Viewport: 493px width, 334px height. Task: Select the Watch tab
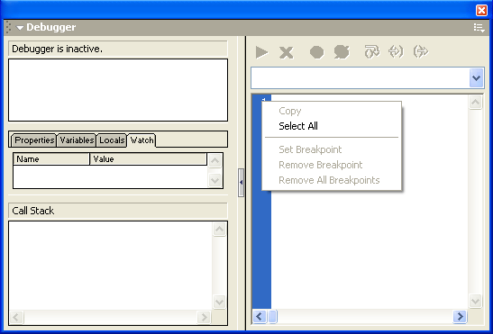pyautogui.click(x=142, y=140)
